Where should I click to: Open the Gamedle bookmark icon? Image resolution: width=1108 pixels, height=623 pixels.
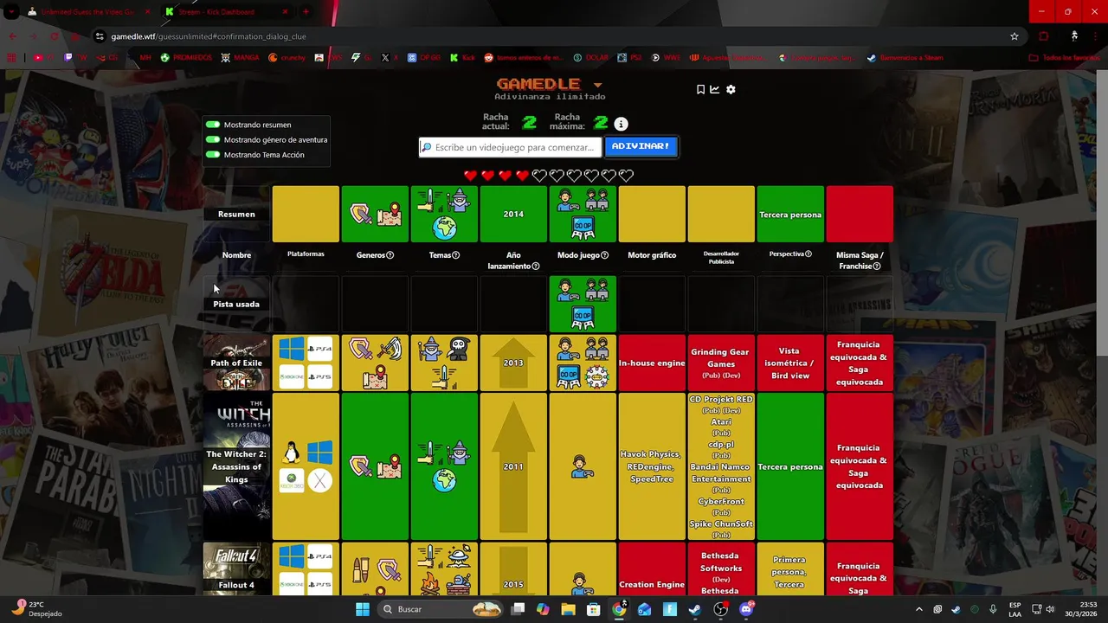pyautogui.click(x=700, y=90)
